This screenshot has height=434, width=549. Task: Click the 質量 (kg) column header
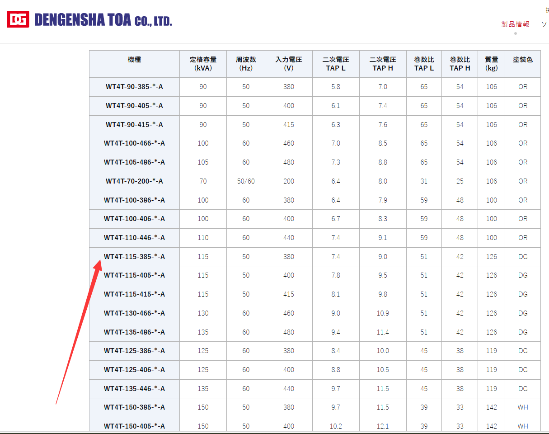(x=491, y=64)
